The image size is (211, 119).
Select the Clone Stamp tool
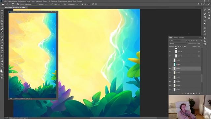(x=2, y=35)
